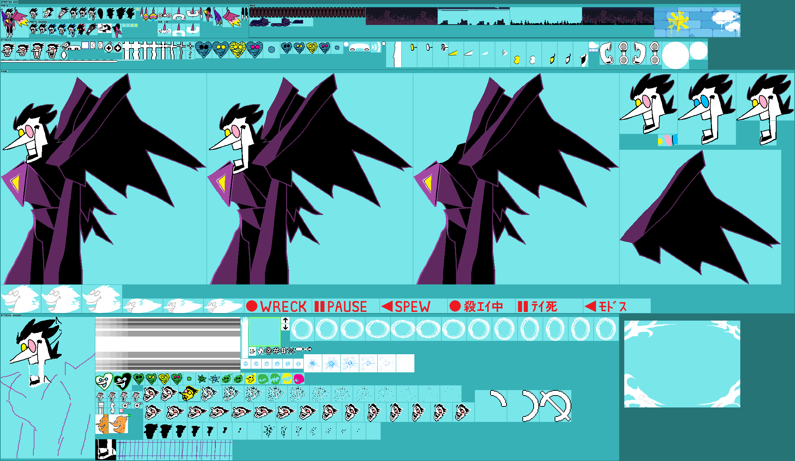Select the train track strip in Area
The image size is (795, 461).
click(307, 13)
